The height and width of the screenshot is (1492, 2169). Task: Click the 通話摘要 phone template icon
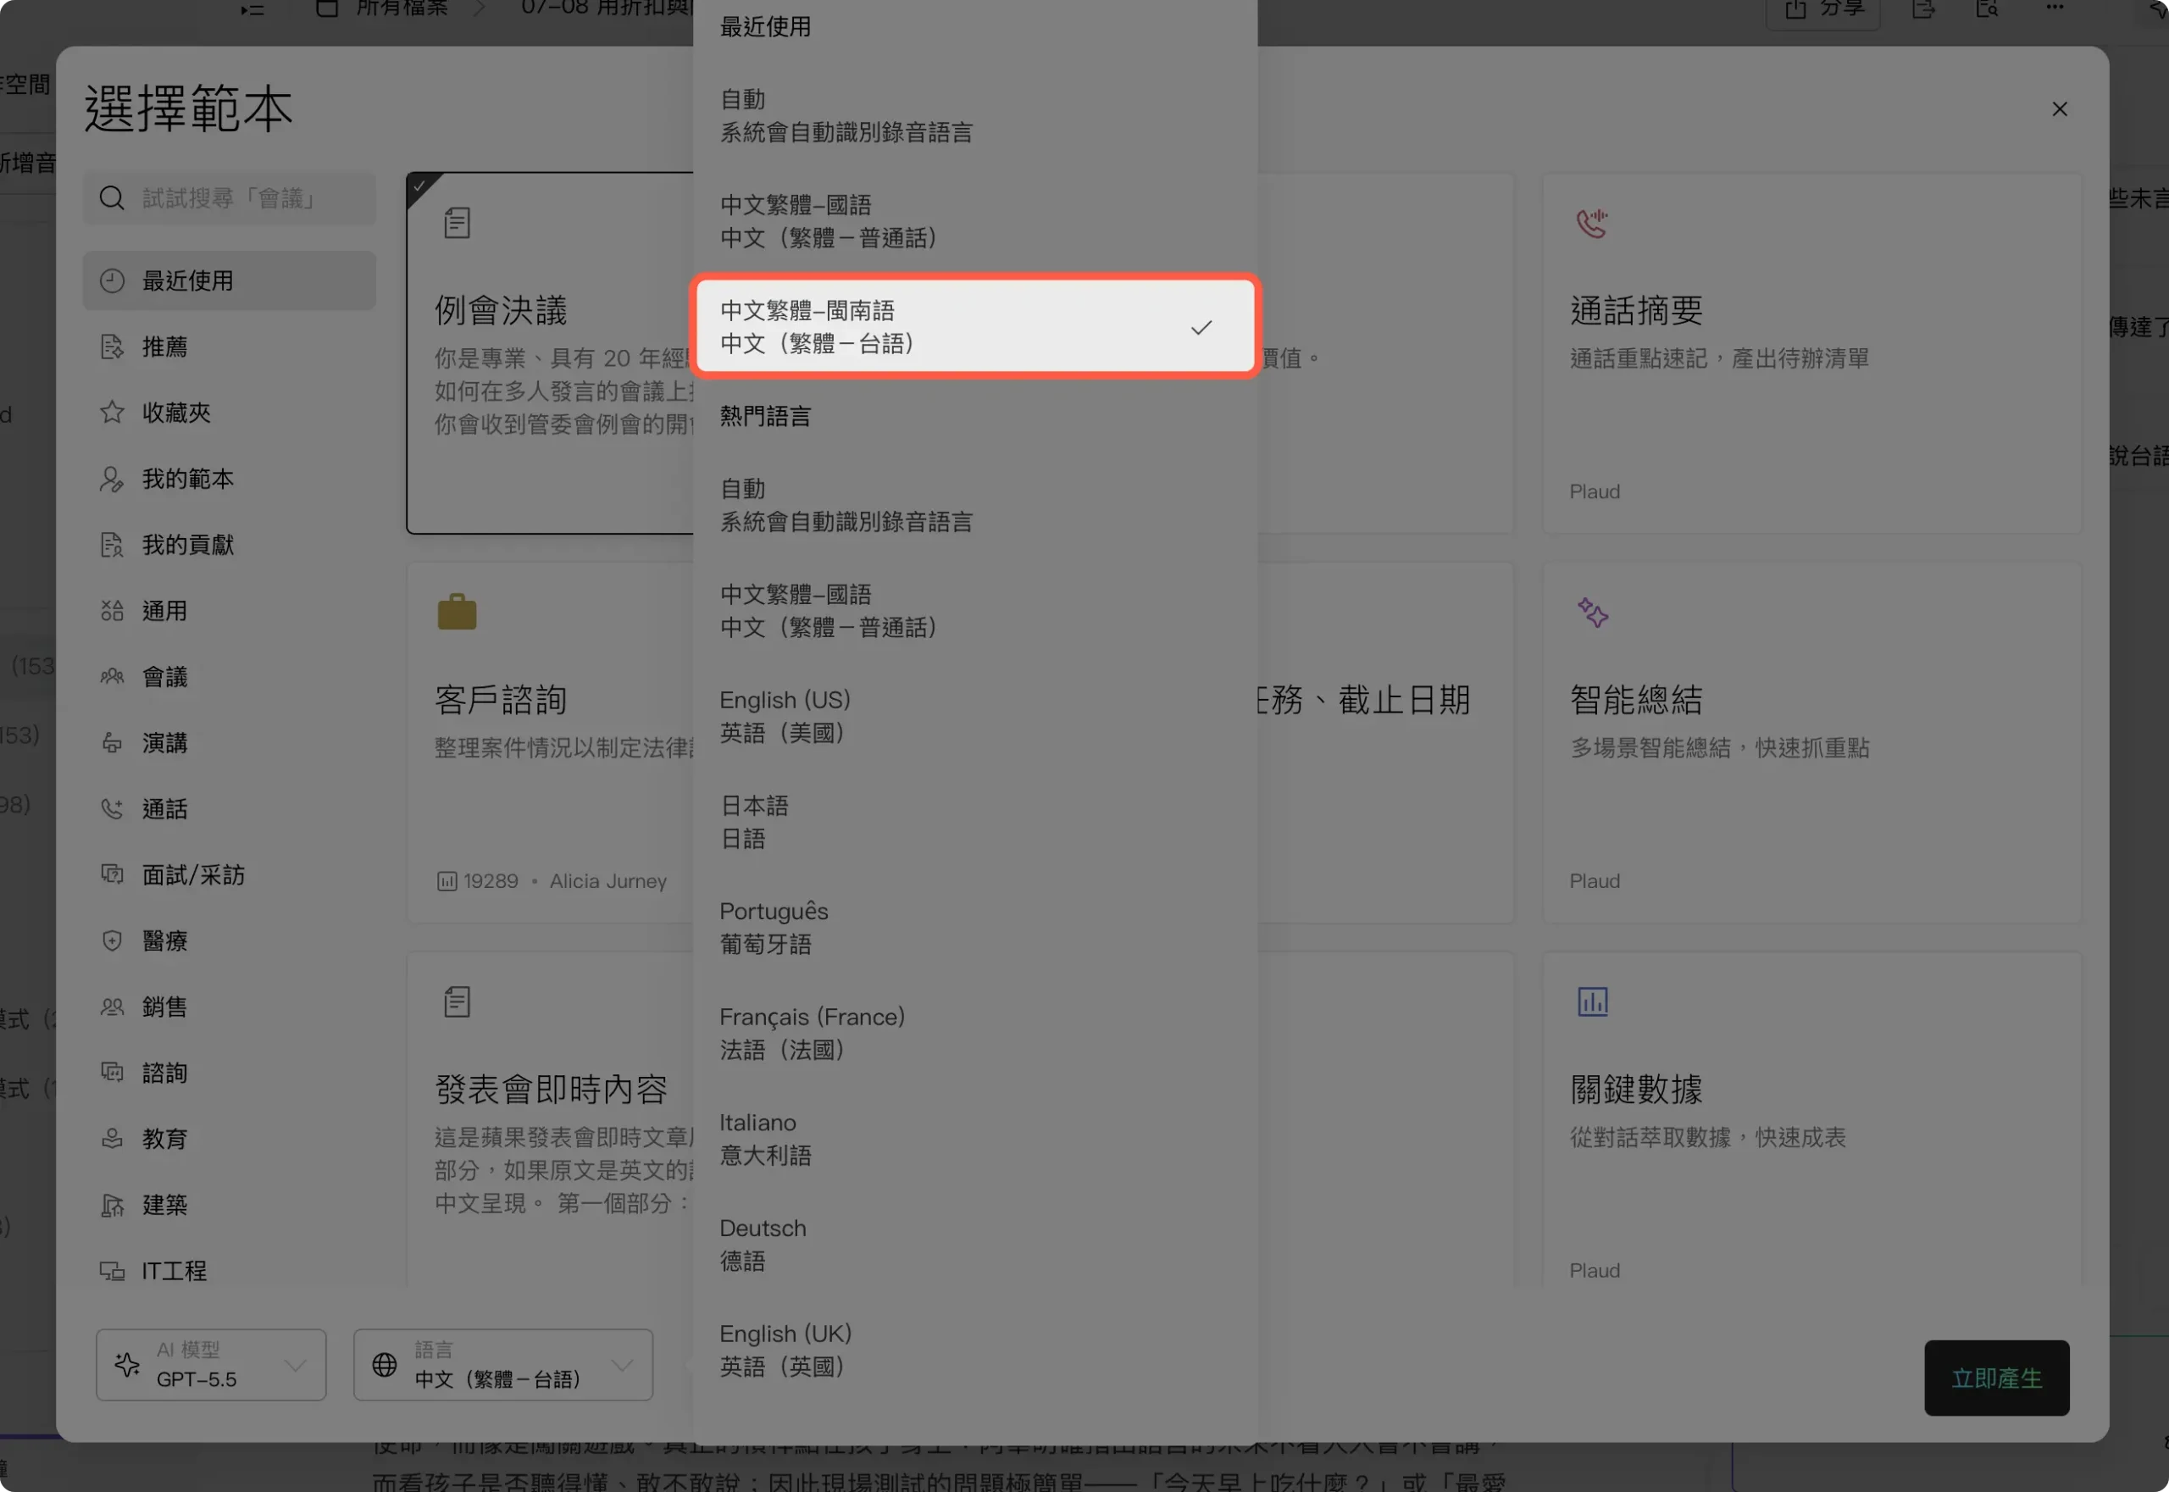pyautogui.click(x=1591, y=224)
